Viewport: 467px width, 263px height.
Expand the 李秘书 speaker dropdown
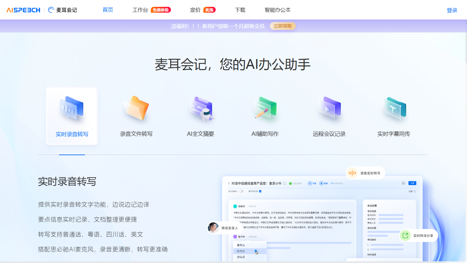pos(246,206)
